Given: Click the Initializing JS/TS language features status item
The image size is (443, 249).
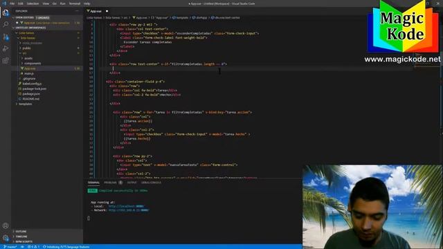Looking at the screenshot, I should pyautogui.click(x=66, y=247).
